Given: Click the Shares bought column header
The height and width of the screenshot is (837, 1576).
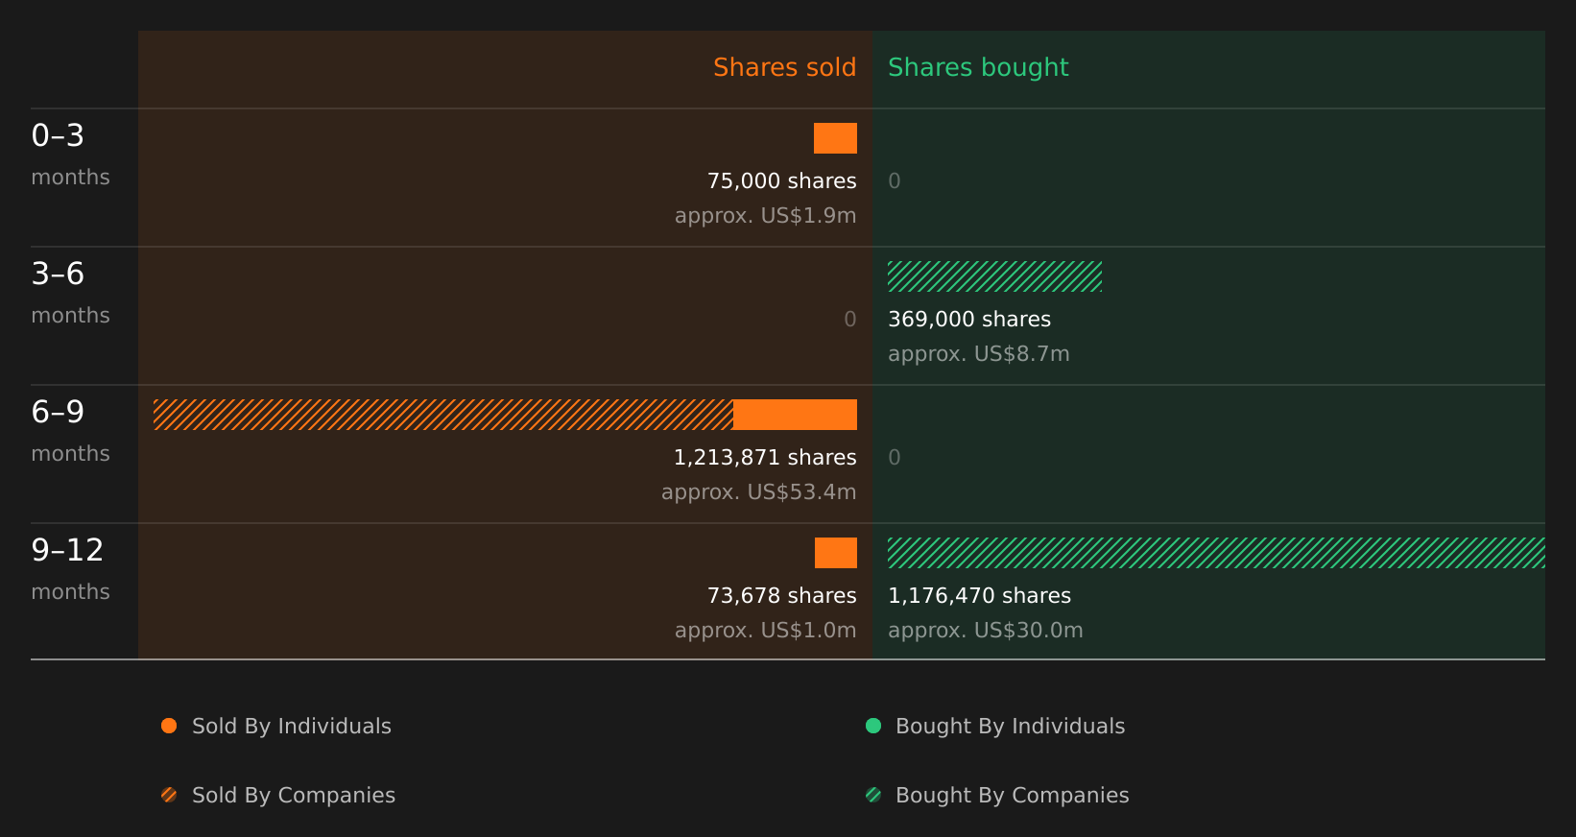Looking at the screenshot, I should point(978,67).
